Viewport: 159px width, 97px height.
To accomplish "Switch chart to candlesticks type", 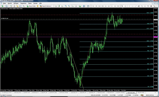I will pyautogui.click(x=59, y=6).
